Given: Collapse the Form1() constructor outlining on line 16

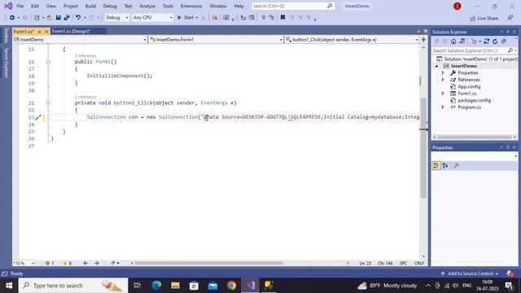Looking at the screenshot, I should [48, 62].
